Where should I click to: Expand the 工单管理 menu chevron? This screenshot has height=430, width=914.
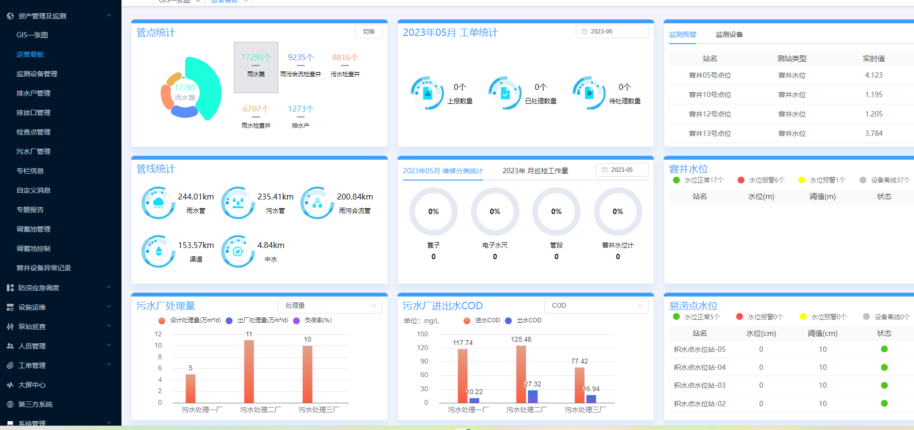point(109,365)
